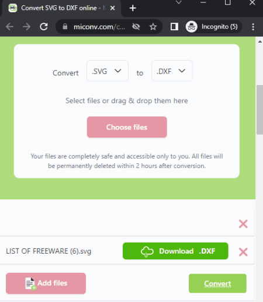The width and height of the screenshot is (263, 302).
Task: Click the Add files button
Action: click(x=46, y=283)
